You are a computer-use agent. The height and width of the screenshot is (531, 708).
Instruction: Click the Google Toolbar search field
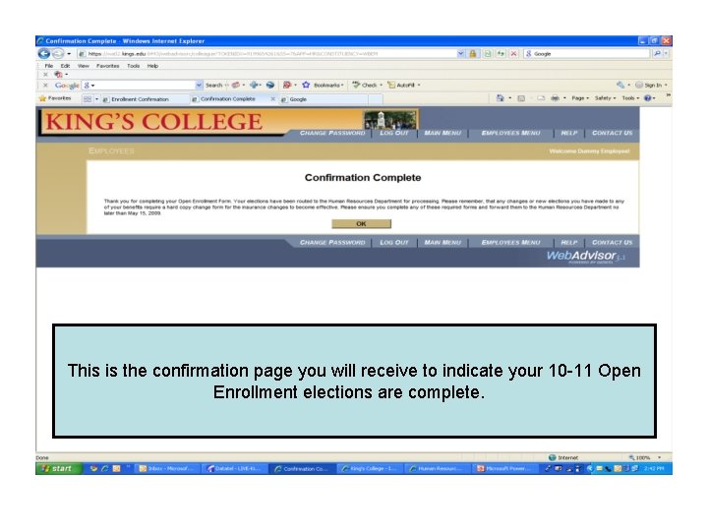[143, 85]
